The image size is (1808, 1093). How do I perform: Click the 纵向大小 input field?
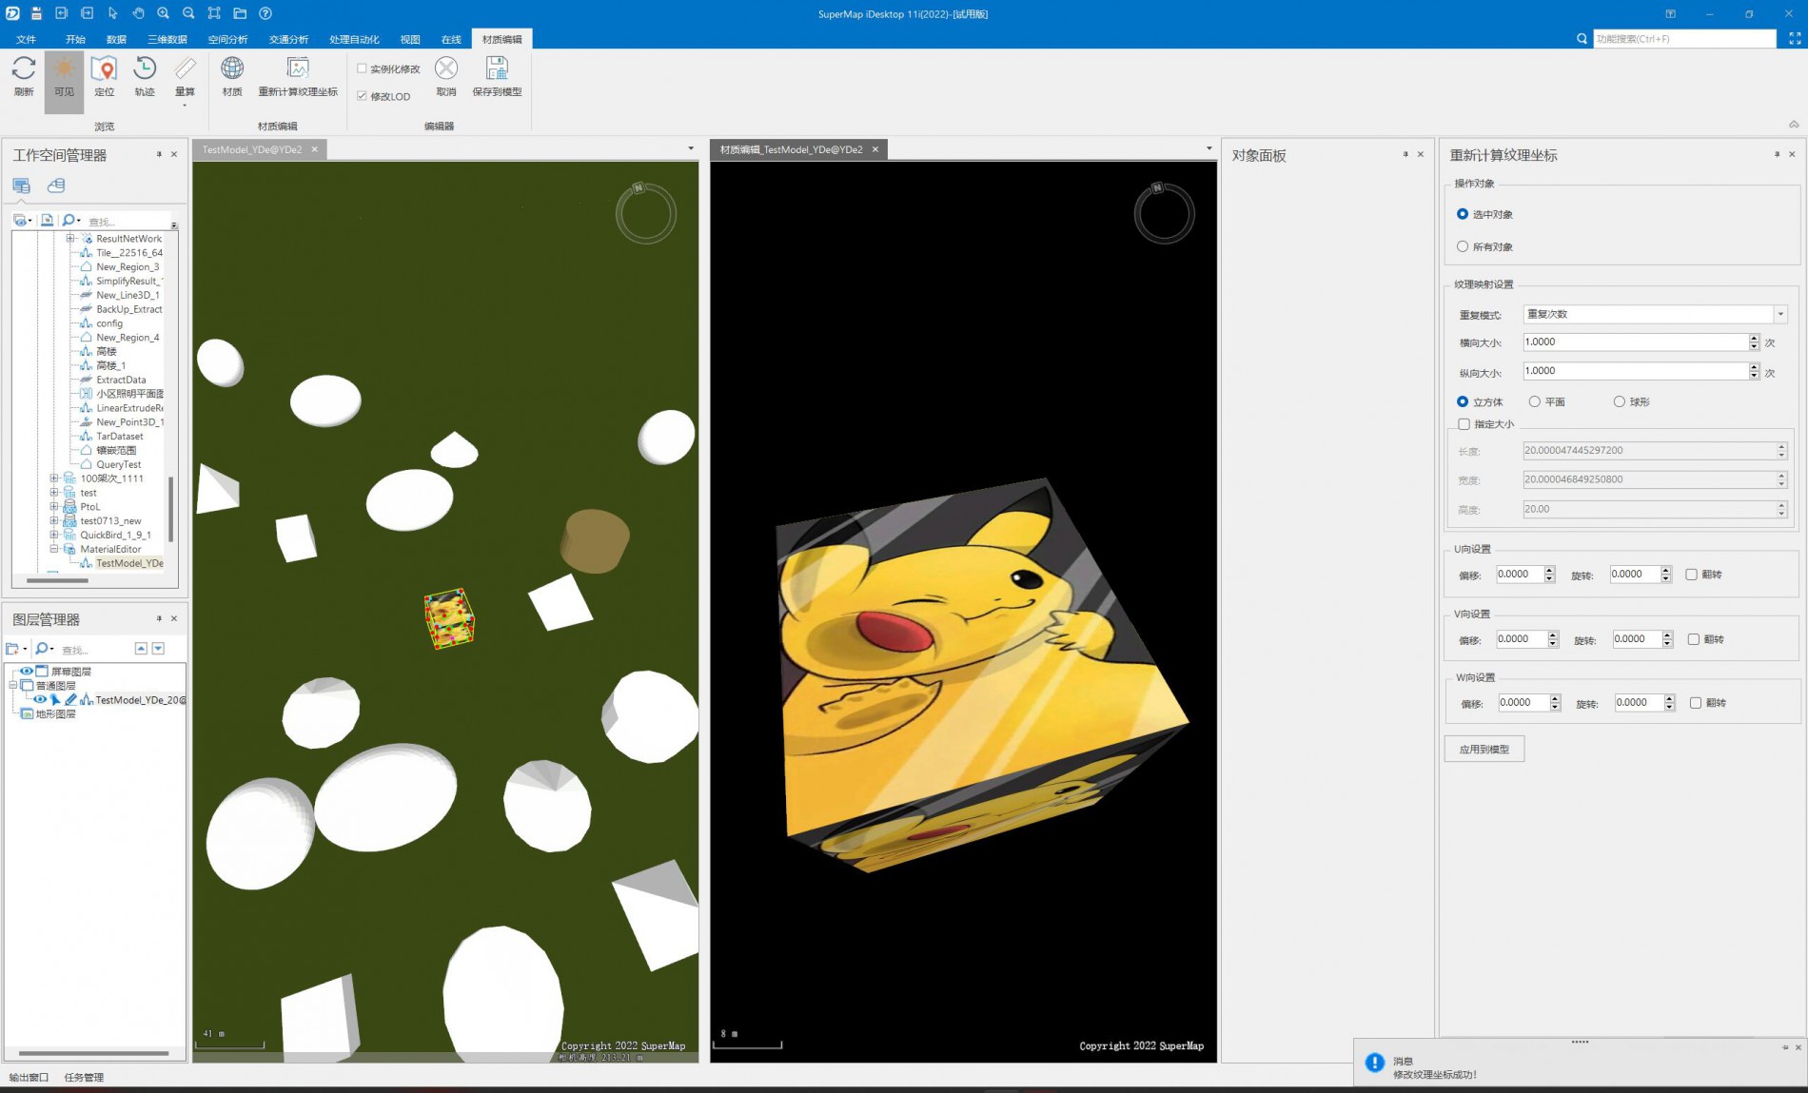click(1635, 371)
